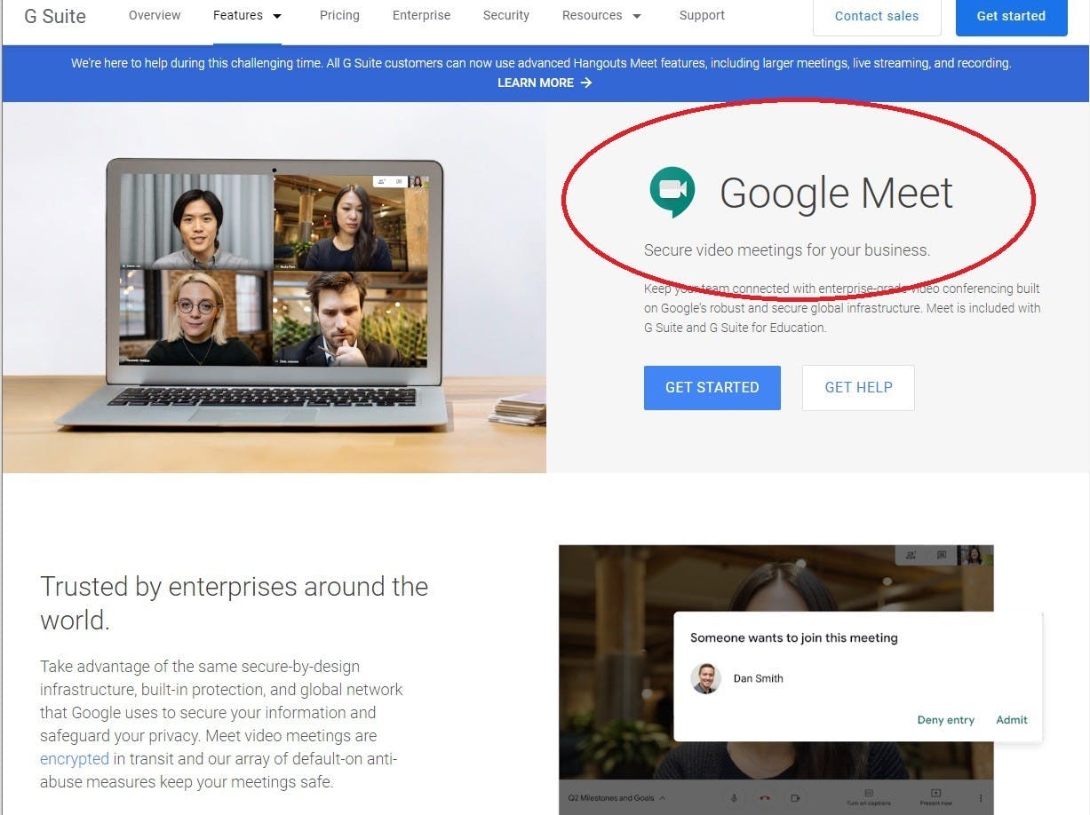Screen dimensions: 1090x815
Task: Open the Pricing page
Action: [x=339, y=15]
